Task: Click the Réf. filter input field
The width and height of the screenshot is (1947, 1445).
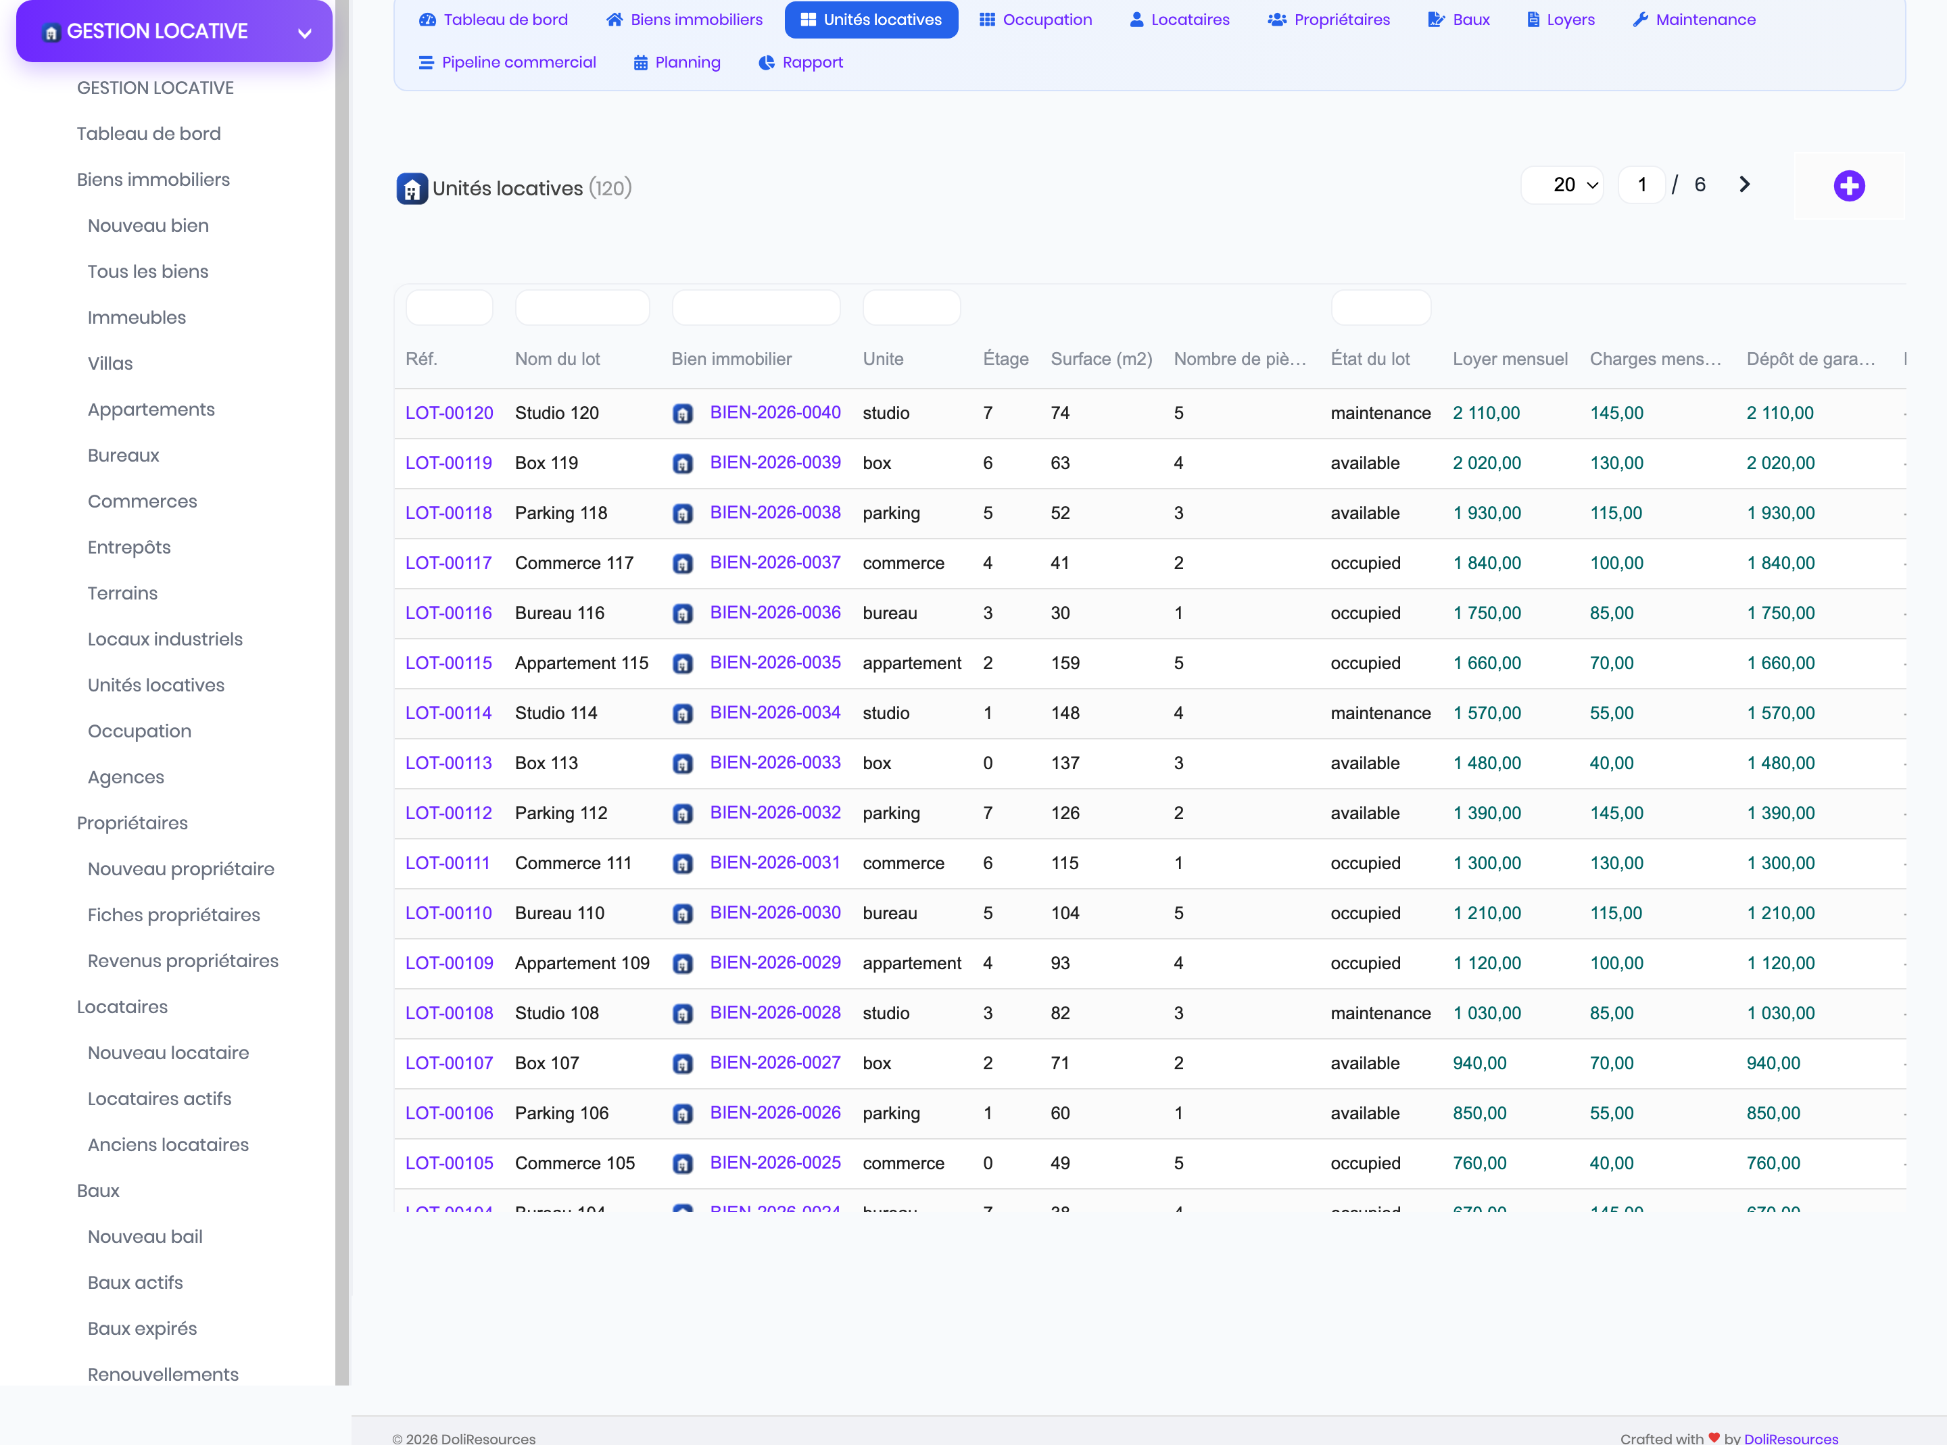Action: pos(450,308)
